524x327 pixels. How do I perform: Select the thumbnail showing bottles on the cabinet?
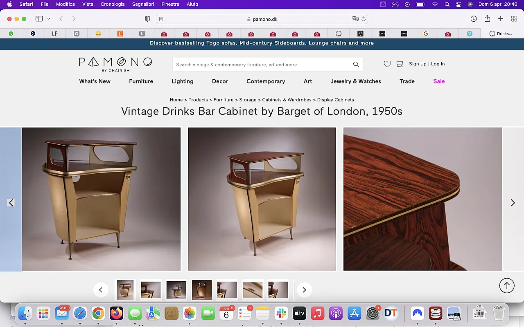[176, 290]
